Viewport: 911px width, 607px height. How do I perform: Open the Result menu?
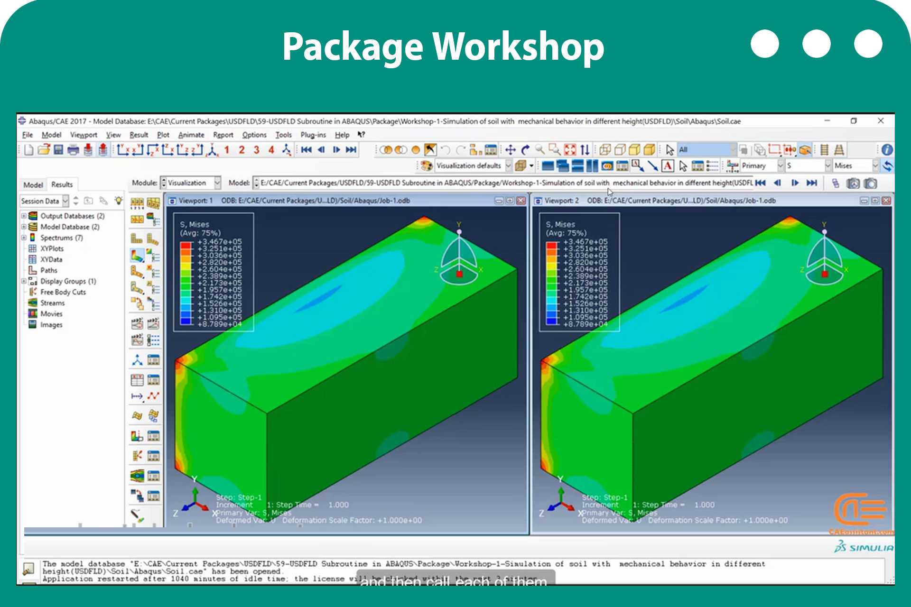coord(139,135)
